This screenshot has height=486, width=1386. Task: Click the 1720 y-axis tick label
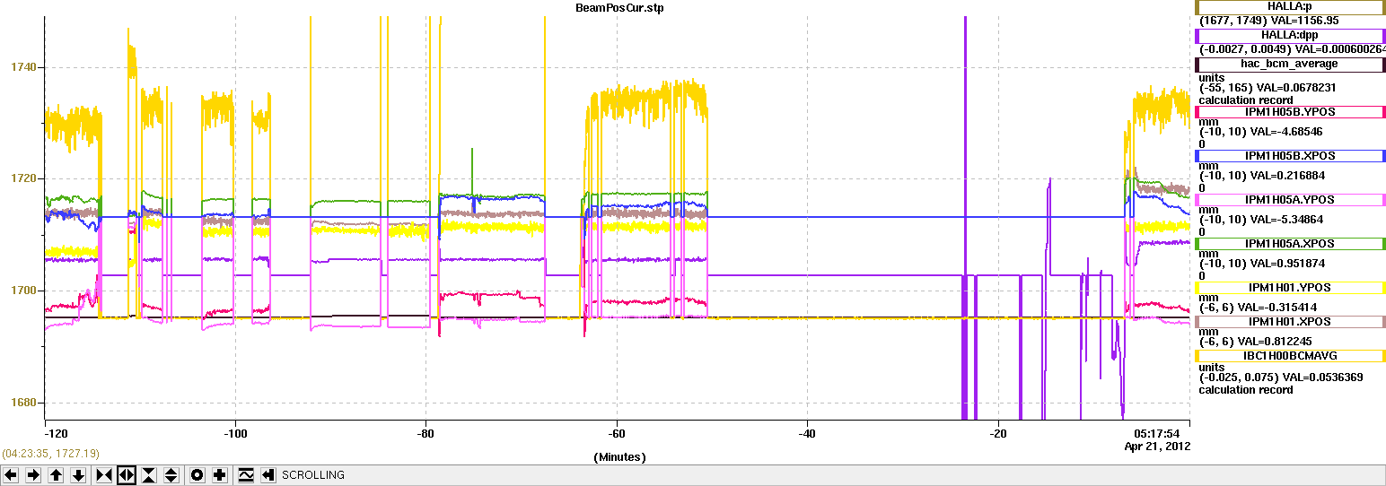(23, 179)
